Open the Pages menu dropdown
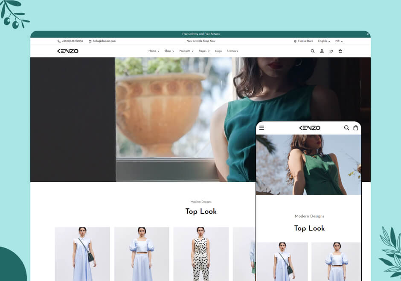This screenshot has width=401, height=281. click(204, 51)
